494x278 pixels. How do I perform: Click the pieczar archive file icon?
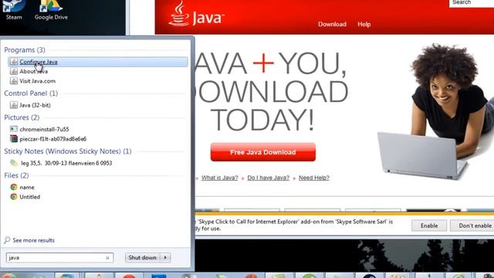coord(14,138)
